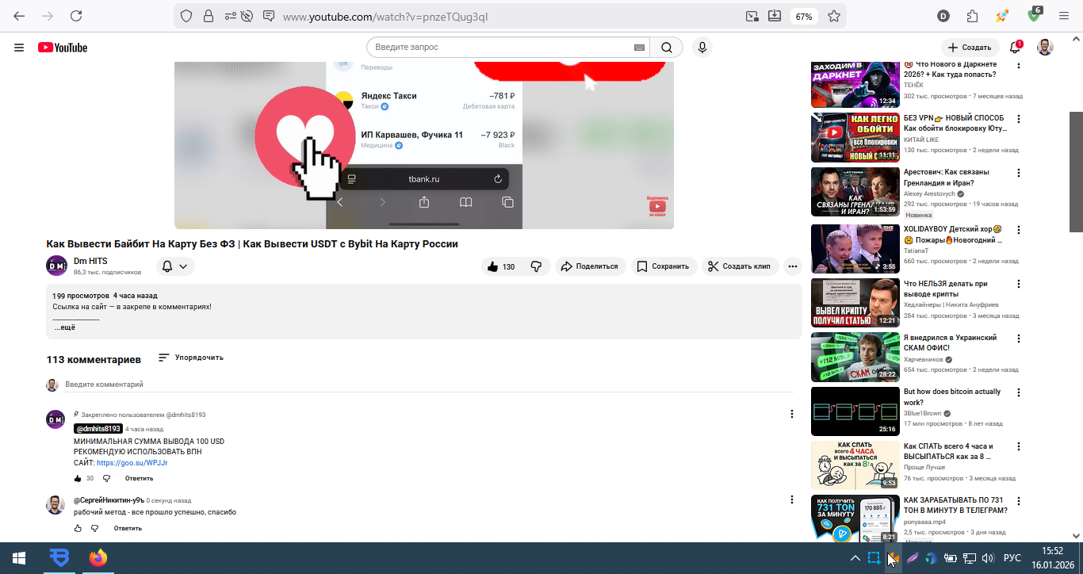This screenshot has height=574, width=1083.
Task: Open Firefox from the taskbar
Action: [x=98, y=558]
